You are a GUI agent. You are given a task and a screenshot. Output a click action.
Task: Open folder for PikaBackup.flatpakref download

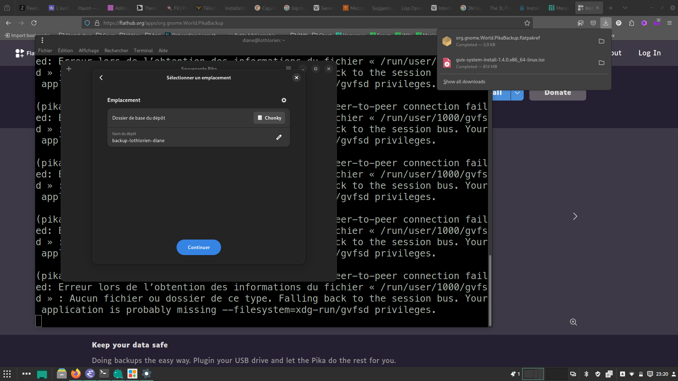tap(601, 41)
